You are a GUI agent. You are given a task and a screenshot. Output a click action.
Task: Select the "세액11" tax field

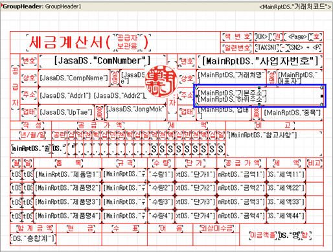tap(286, 174)
